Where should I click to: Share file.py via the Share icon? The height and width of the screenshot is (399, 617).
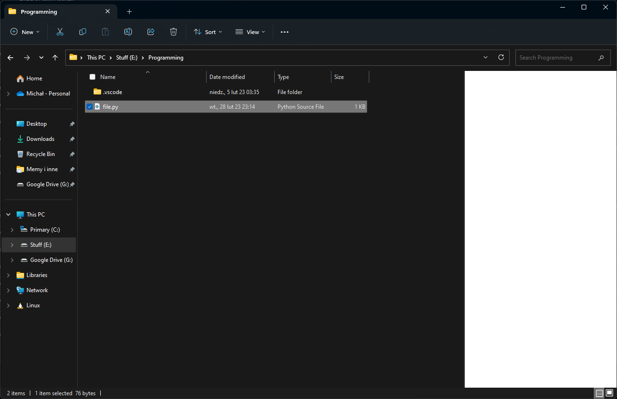click(150, 32)
